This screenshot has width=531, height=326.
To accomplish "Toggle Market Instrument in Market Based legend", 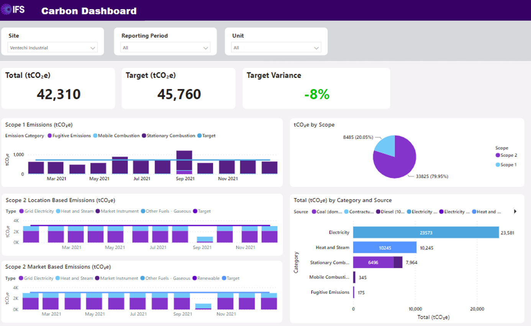I will pos(117,278).
